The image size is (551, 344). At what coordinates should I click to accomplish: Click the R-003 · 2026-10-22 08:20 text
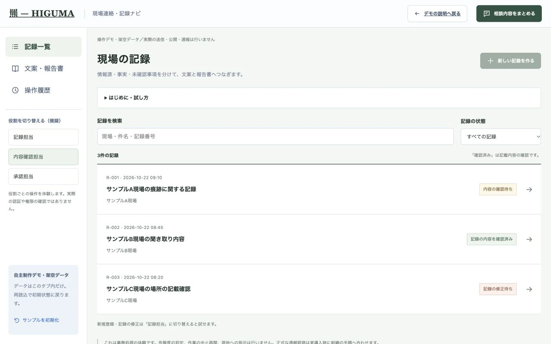135,277
